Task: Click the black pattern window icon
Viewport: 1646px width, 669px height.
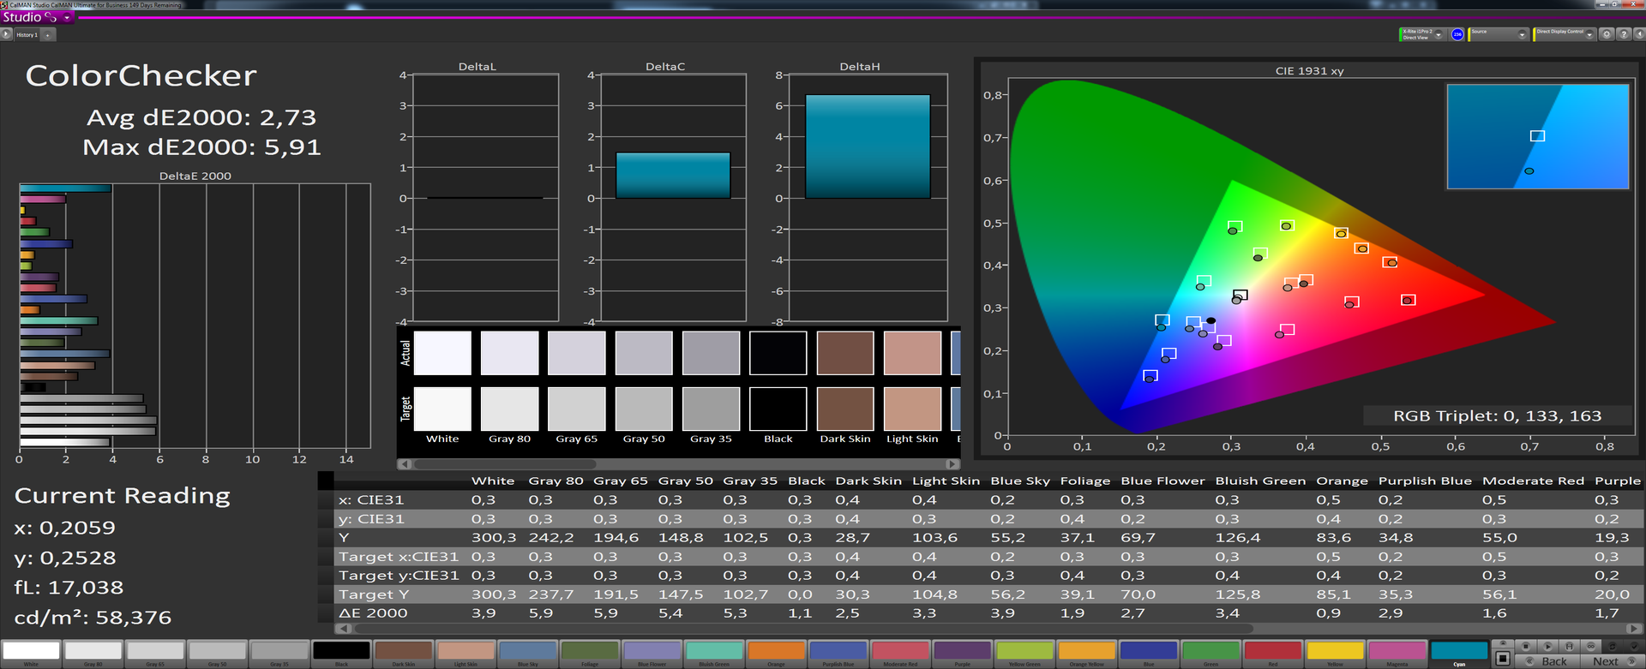Action: click(x=1503, y=659)
